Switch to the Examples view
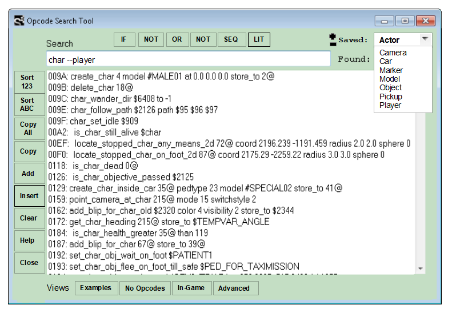472x329 pixels. tap(96, 288)
